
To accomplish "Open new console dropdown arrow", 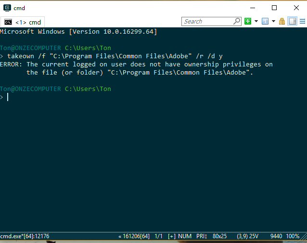I will pyautogui.click(x=256, y=21).
